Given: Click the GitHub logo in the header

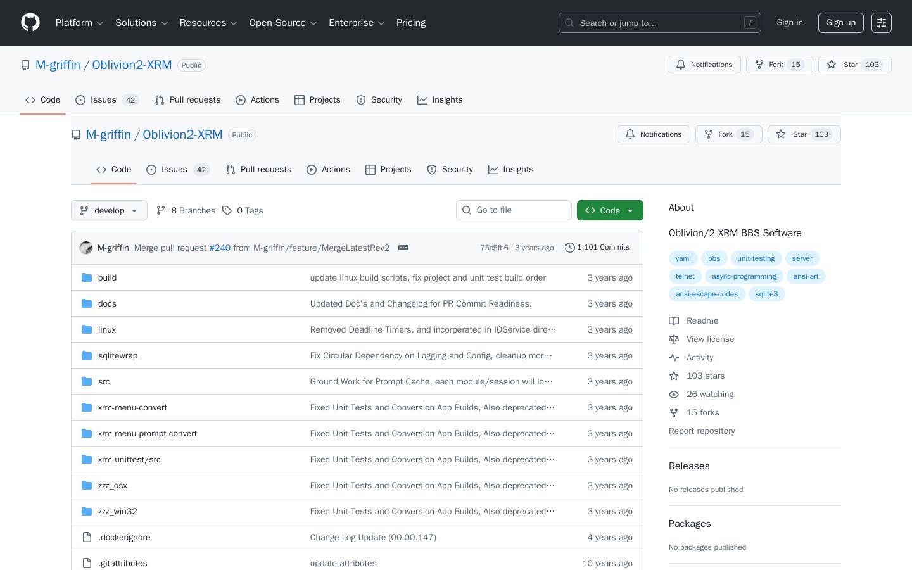Looking at the screenshot, I should [x=30, y=23].
